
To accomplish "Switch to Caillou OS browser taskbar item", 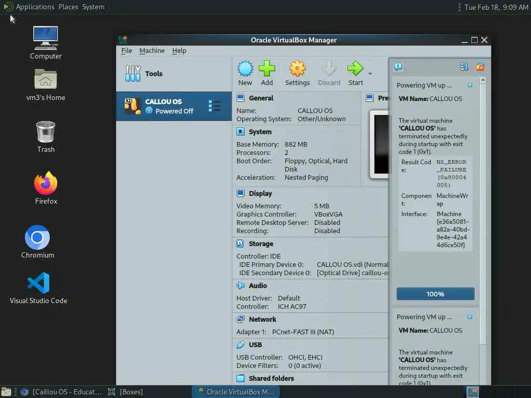I will [x=61, y=392].
